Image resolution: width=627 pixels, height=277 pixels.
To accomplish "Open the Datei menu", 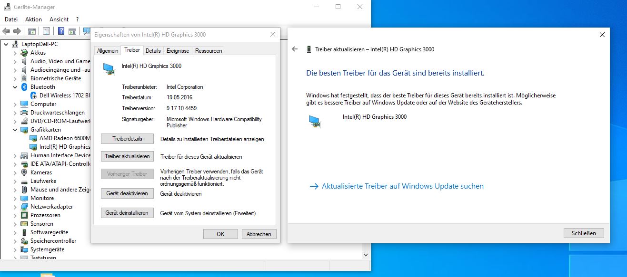I will (11, 19).
